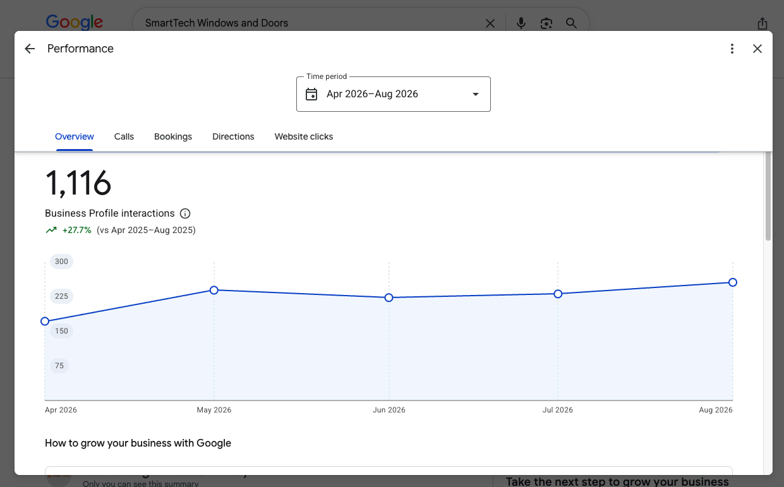The width and height of the screenshot is (784, 487).
Task: Click the info icon beside Business Profile interactions
Action: pyautogui.click(x=185, y=213)
